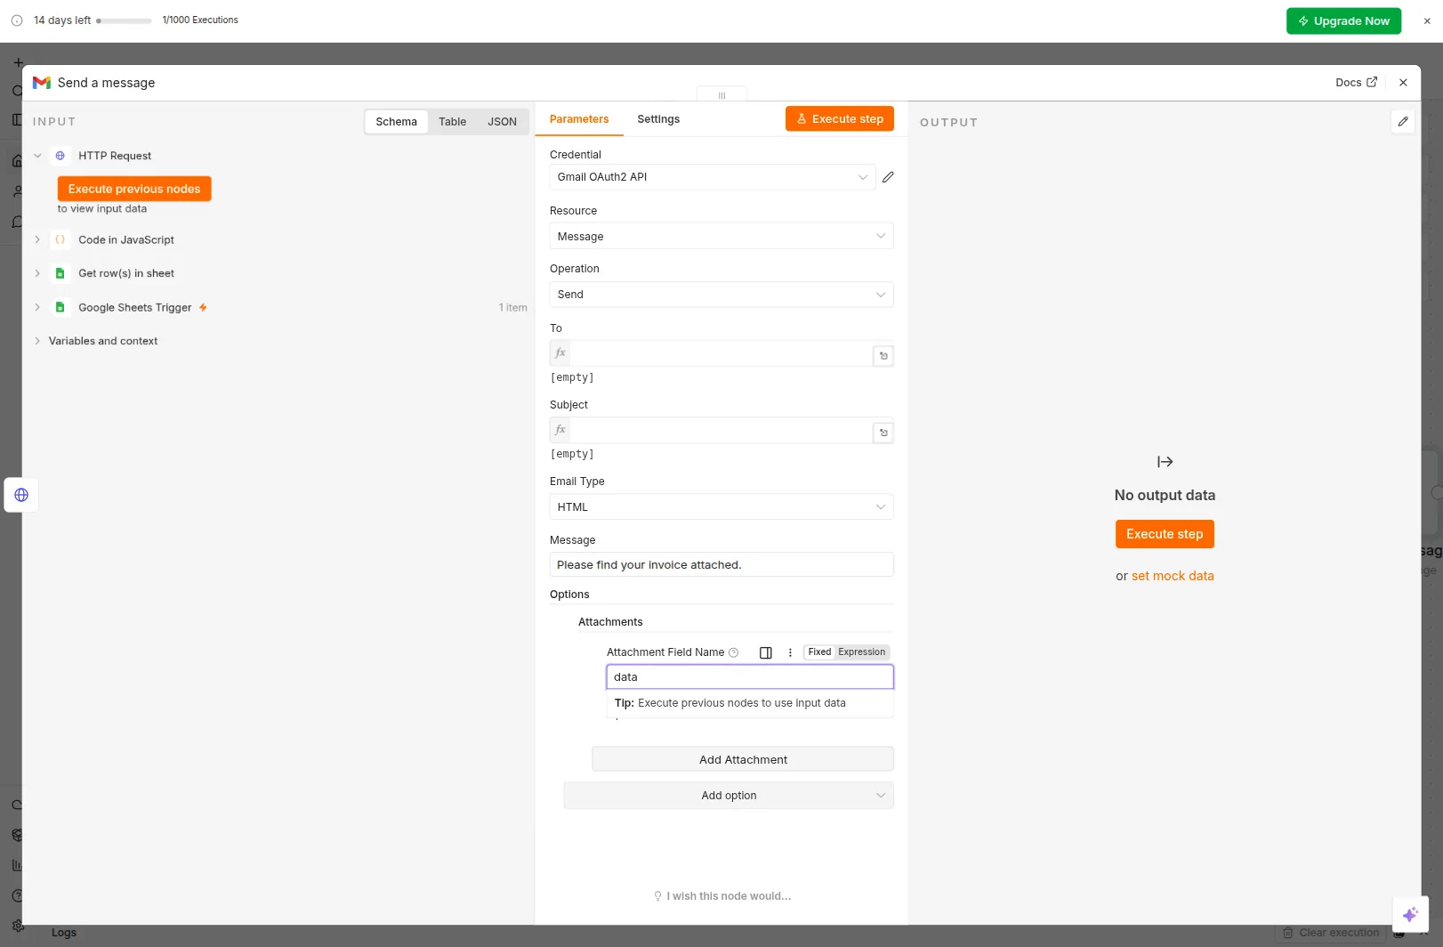This screenshot has height=947, width=1443.
Task: Click the 1 item count label
Action: coord(513,308)
